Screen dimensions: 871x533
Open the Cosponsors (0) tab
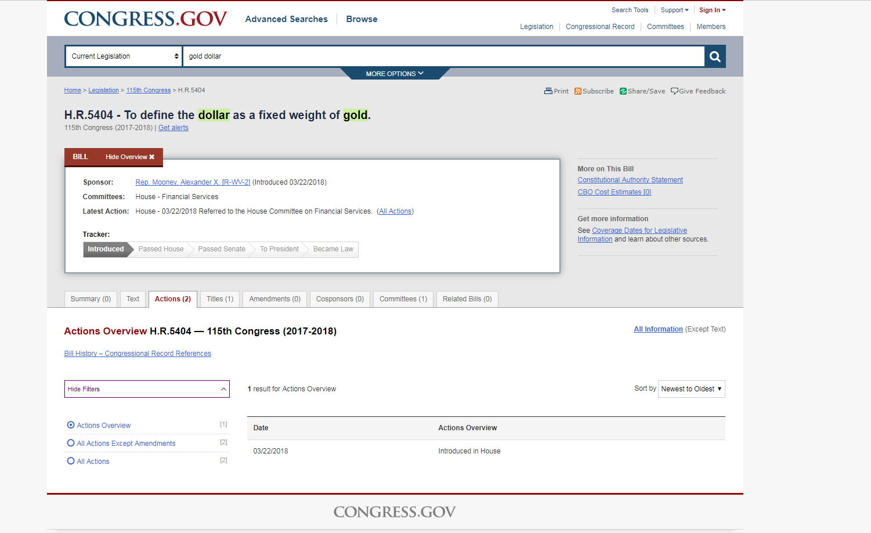340,299
